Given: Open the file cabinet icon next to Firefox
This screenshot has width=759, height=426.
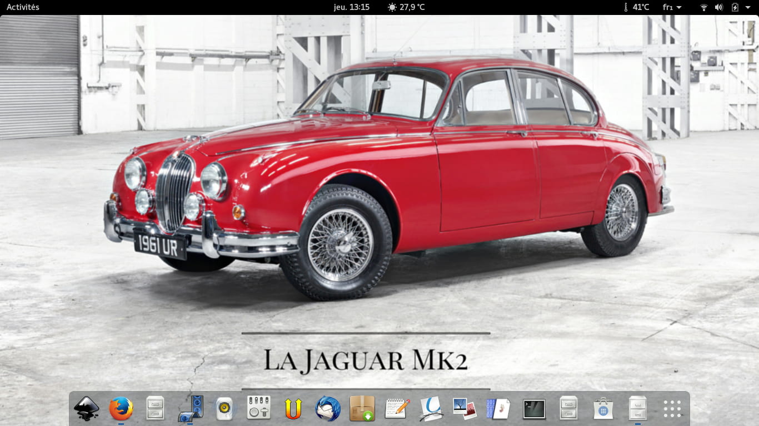Looking at the screenshot, I should point(155,409).
